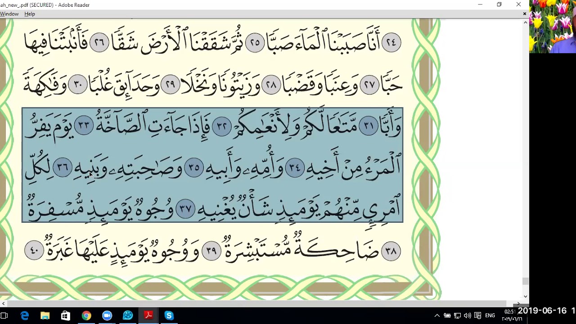Switch to Google Chrome on the taskbar
Image resolution: width=576 pixels, height=324 pixels.
(86, 316)
